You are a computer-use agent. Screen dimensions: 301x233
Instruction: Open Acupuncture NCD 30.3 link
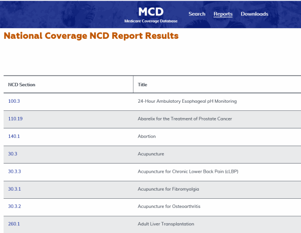(13, 154)
